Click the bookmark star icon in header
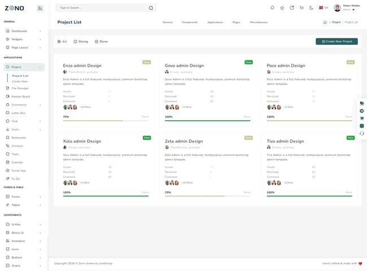Screen dimensions: 367x271 282,8
